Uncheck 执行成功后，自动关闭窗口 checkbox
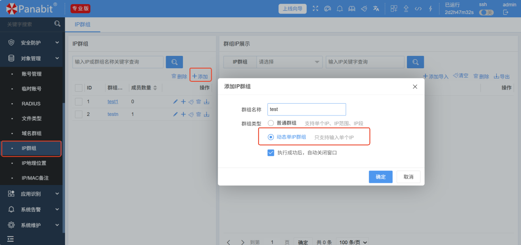The width and height of the screenshot is (521, 245). (271, 153)
